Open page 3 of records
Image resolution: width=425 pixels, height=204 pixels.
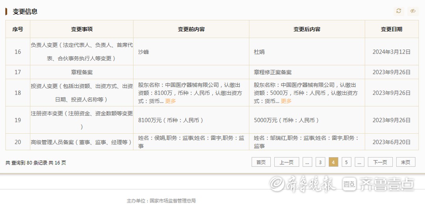(320, 162)
